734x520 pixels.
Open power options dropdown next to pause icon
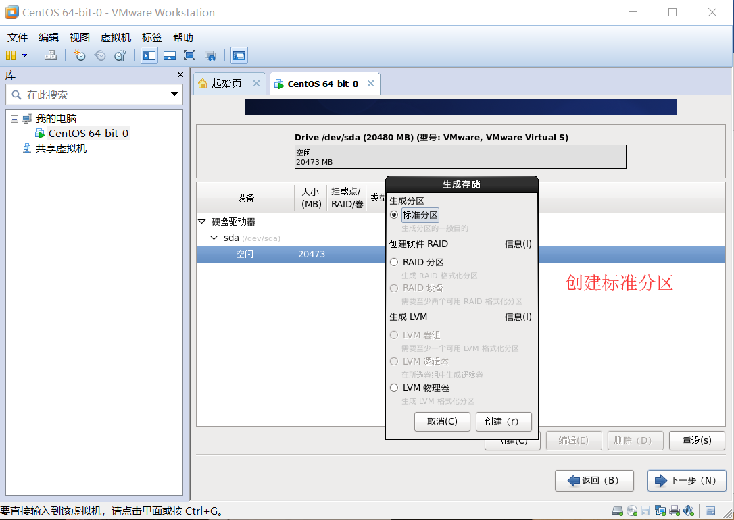click(x=25, y=55)
